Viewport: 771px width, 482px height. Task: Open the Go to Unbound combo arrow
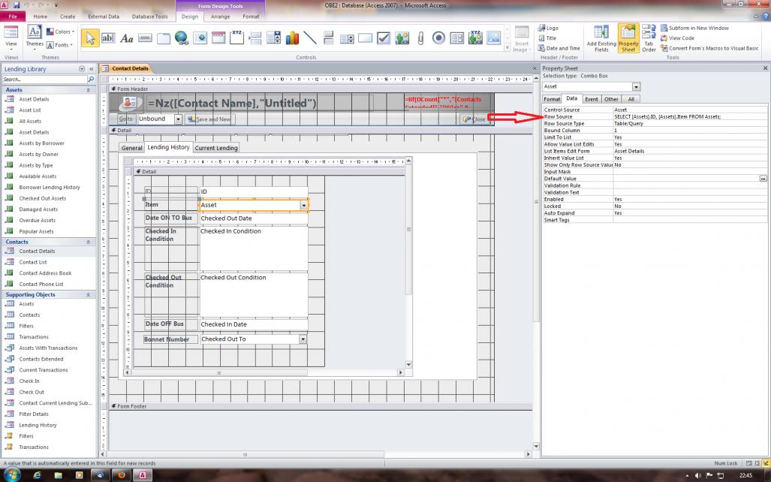178,119
